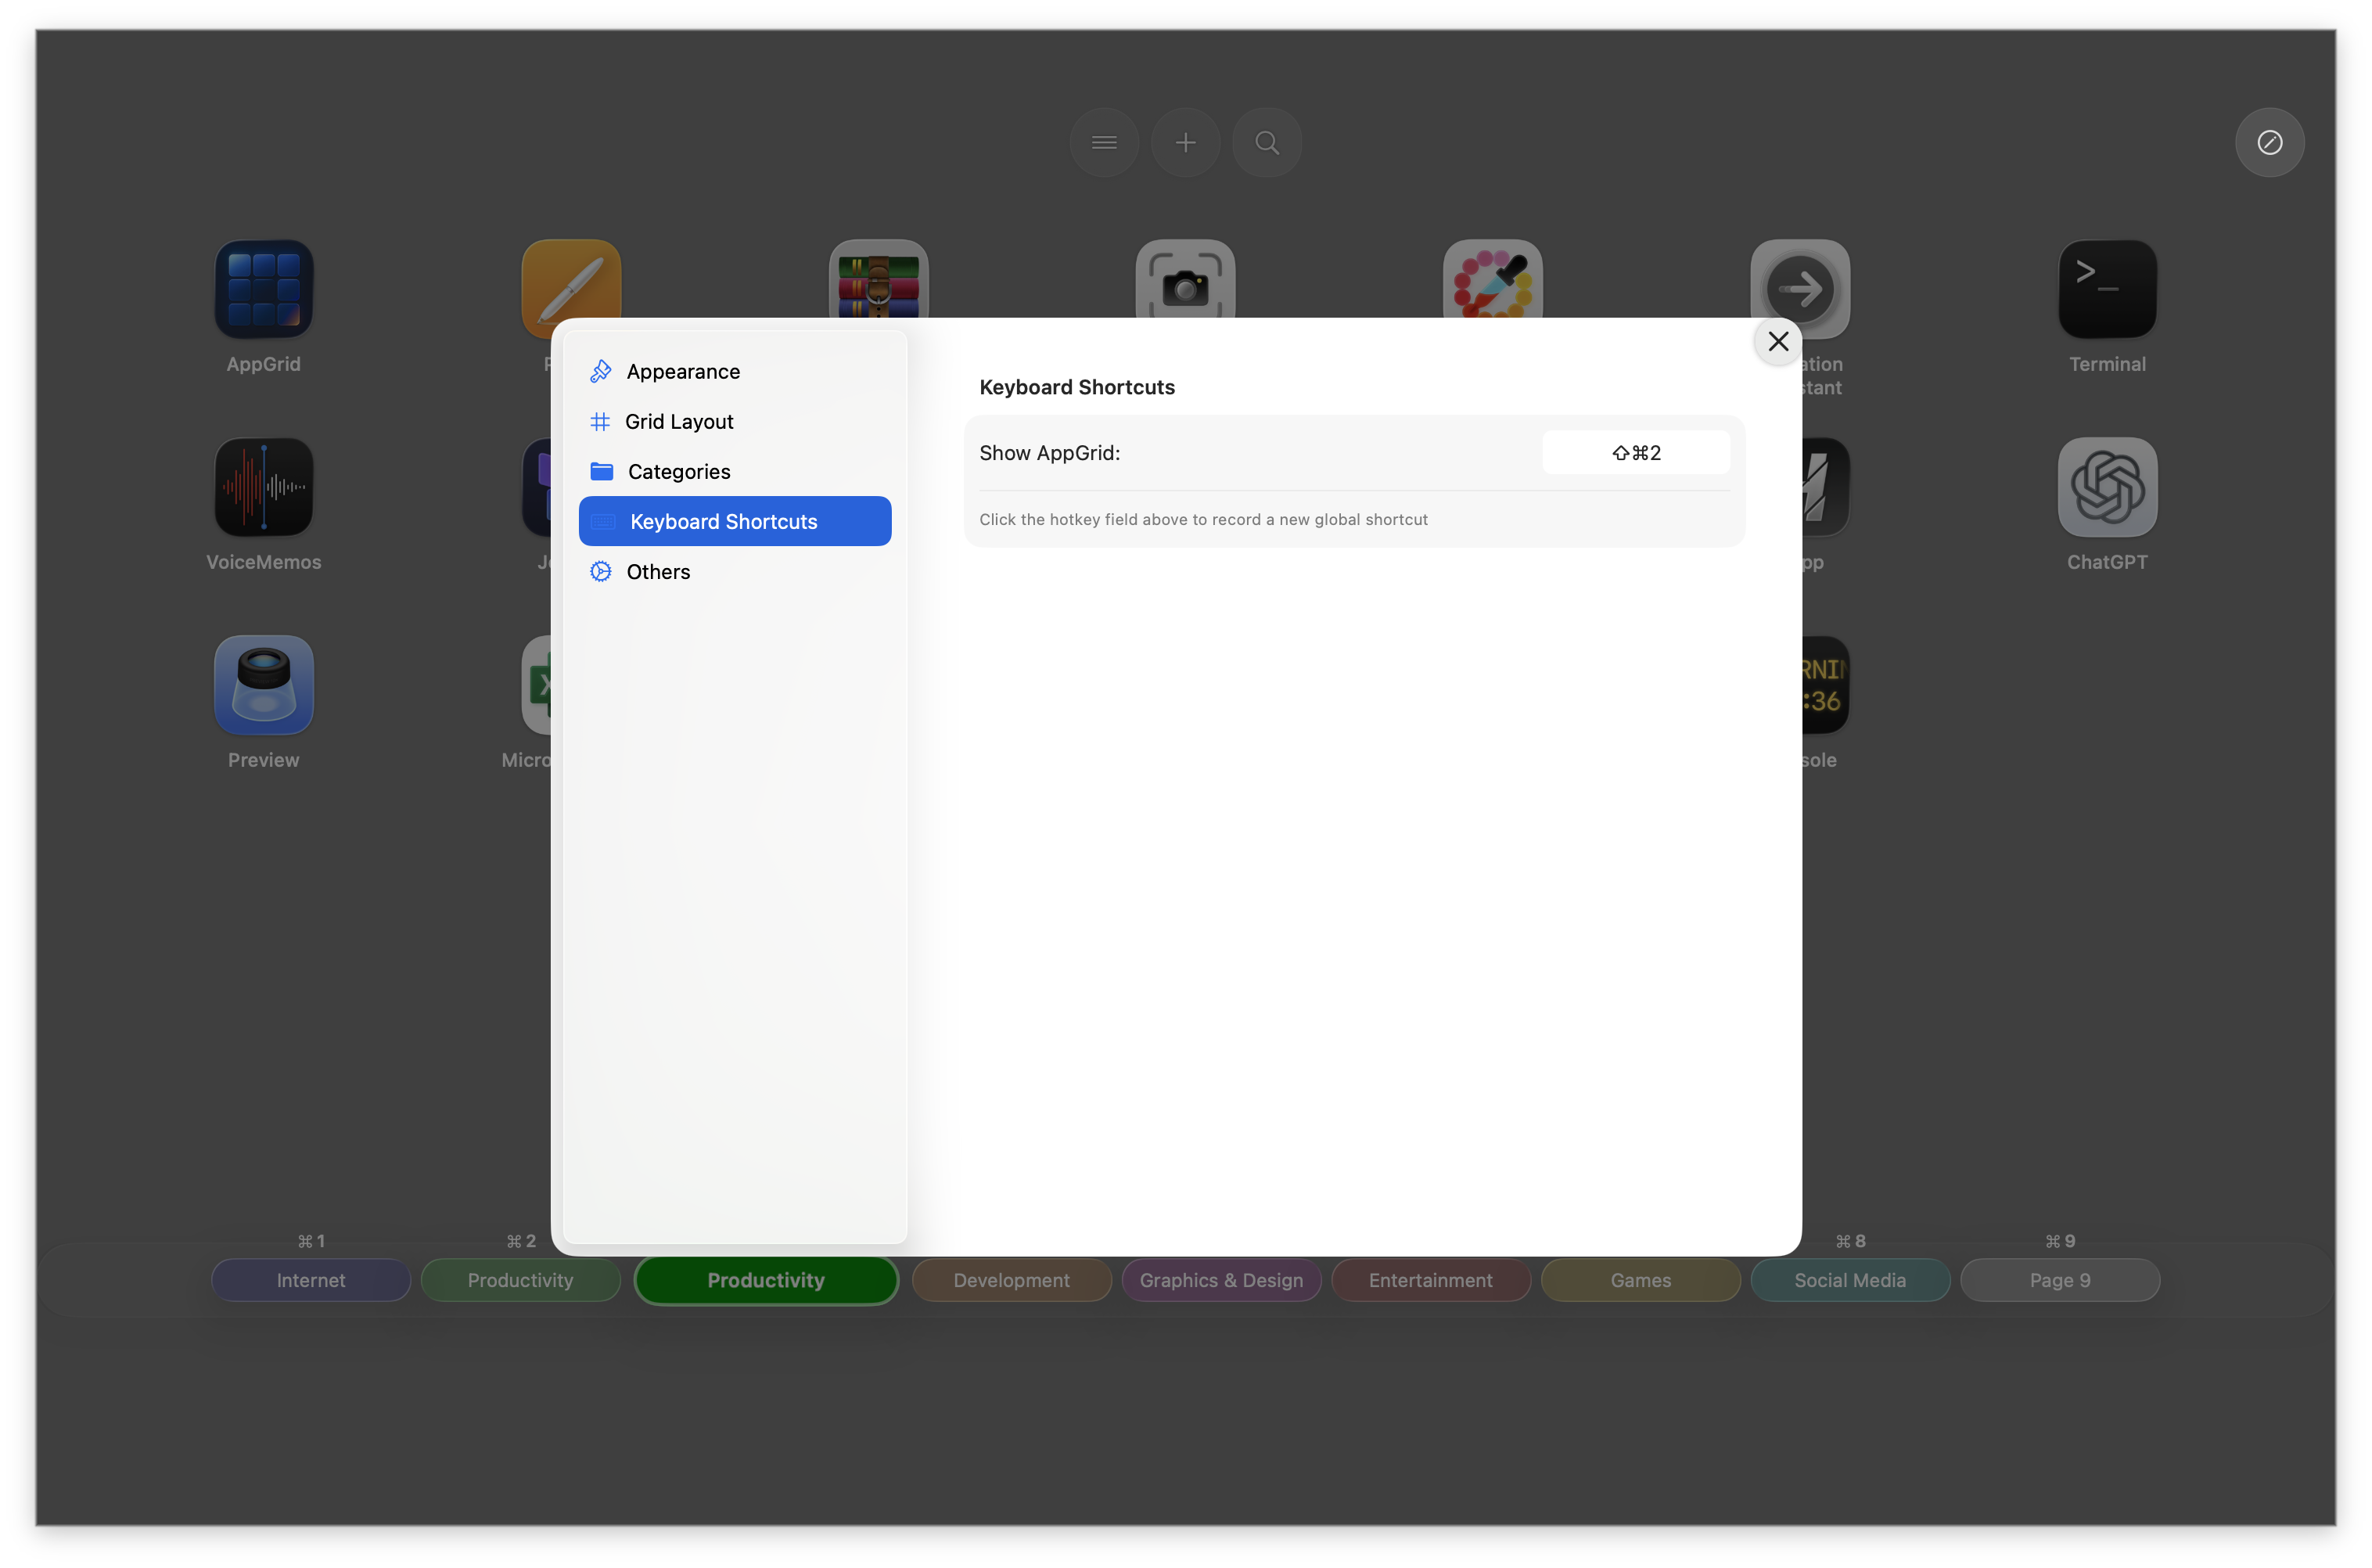Switch to the Social Media category
Screen dimensions: 2372x1568
point(1849,1280)
